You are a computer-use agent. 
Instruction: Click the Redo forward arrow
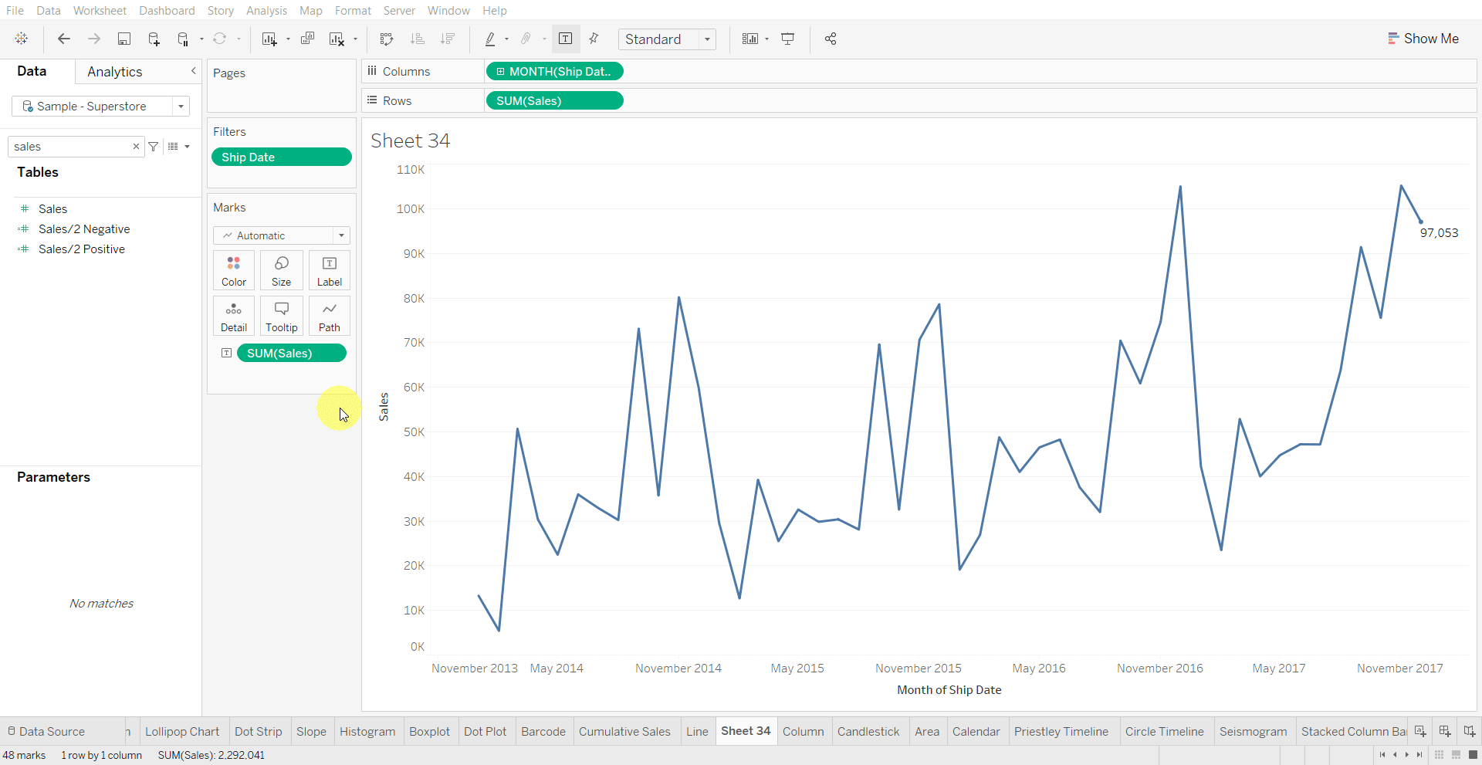(94, 39)
